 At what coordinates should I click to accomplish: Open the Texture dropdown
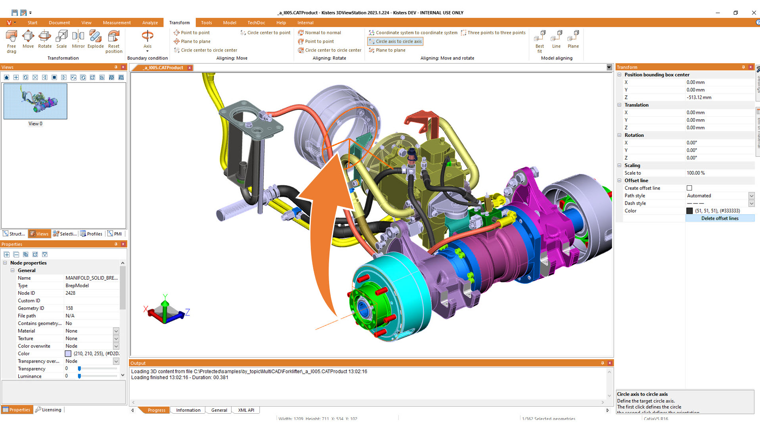pos(116,338)
